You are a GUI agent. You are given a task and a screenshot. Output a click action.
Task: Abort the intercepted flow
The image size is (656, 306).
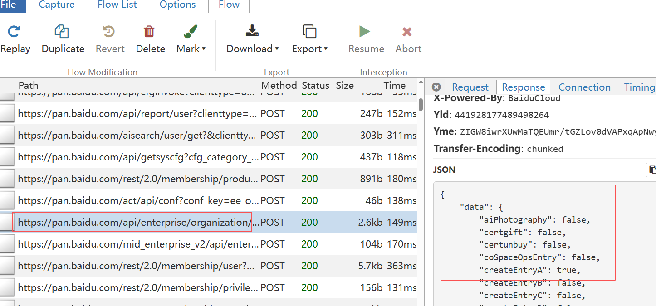tap(408, 39)
